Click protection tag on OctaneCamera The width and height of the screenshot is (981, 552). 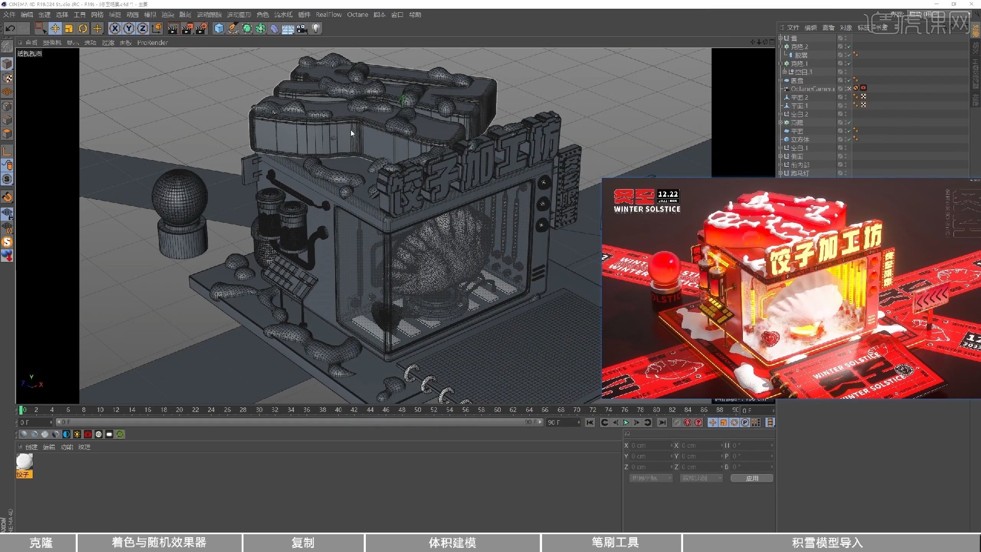point(856,88)
